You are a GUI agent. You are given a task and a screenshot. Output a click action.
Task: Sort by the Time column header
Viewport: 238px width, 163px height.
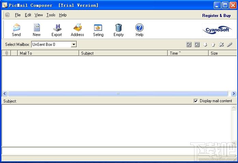pyautogui.click(x=188, y=53)
